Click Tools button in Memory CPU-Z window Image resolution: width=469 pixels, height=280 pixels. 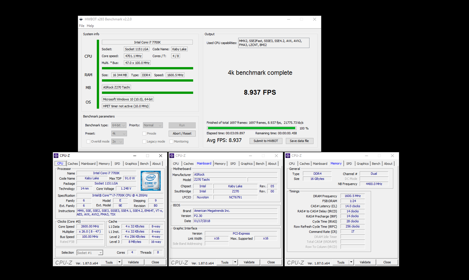click(x=341, y=262)
